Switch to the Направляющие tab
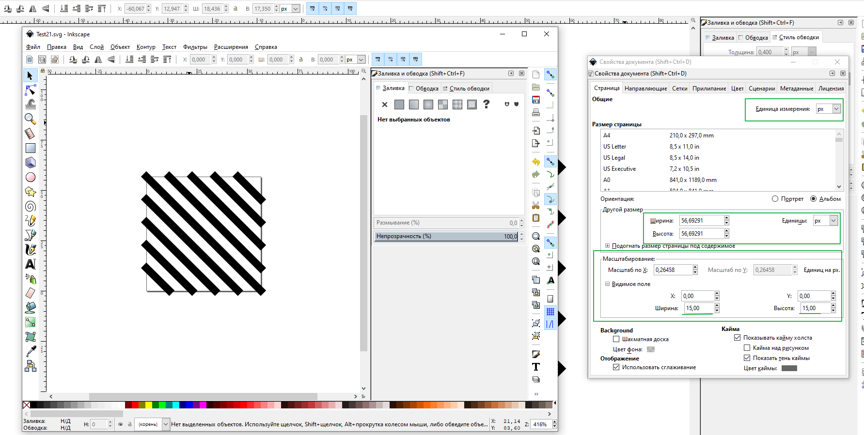 [x=645, y=89]
